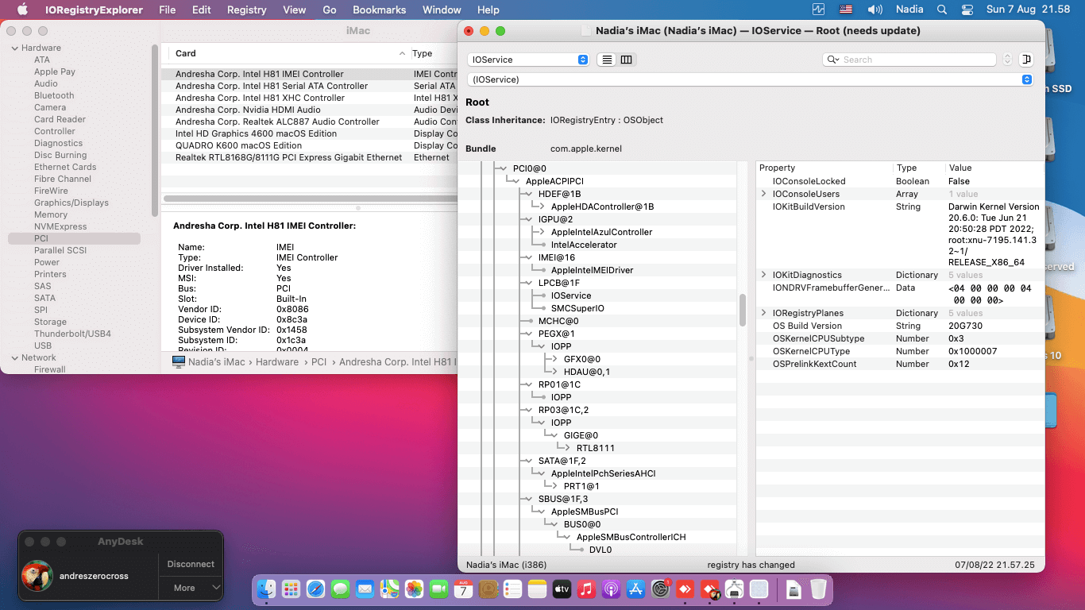Expand the IOKitDiagnostics property row
The width and height of the screenshot is (1085, 610).
[x=764, y=275]
